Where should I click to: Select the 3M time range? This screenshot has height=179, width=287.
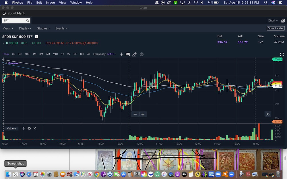pyautogui.click(x=41, y=54)
